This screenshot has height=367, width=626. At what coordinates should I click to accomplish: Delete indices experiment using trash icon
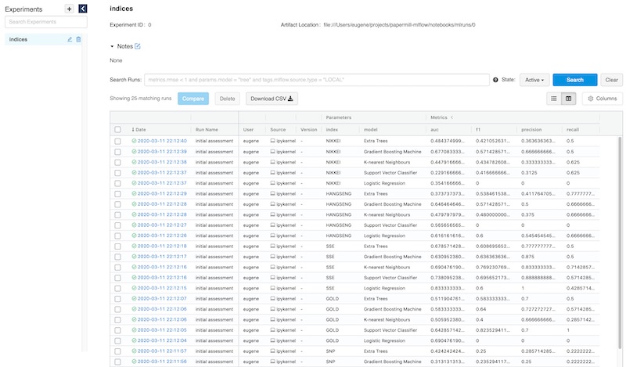coord(78,39)
